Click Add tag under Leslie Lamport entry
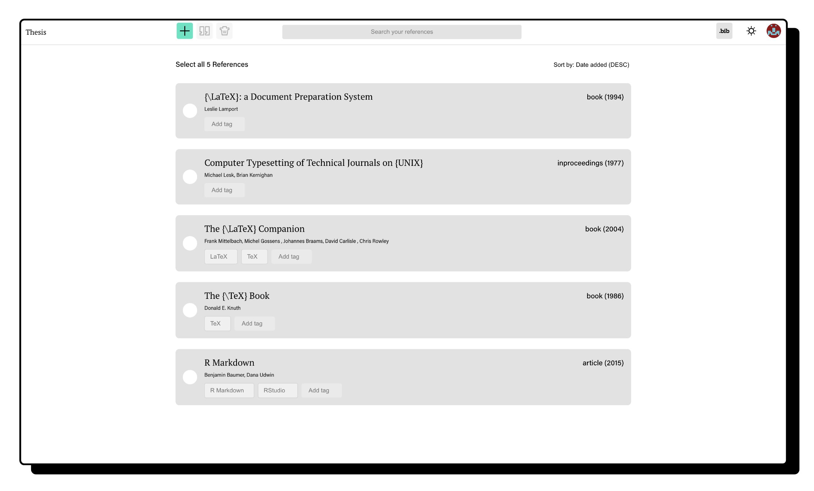Screen dimensions: 814x491 click(x=224, y=124)
